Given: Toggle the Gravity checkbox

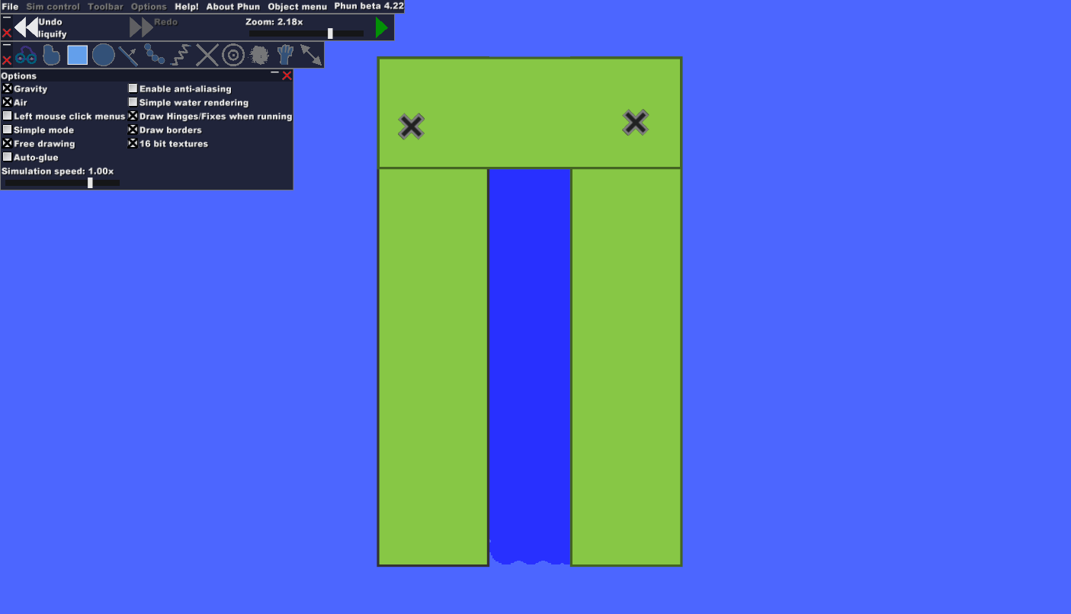Looking at the screenshot, I should (x=8, y=88).
